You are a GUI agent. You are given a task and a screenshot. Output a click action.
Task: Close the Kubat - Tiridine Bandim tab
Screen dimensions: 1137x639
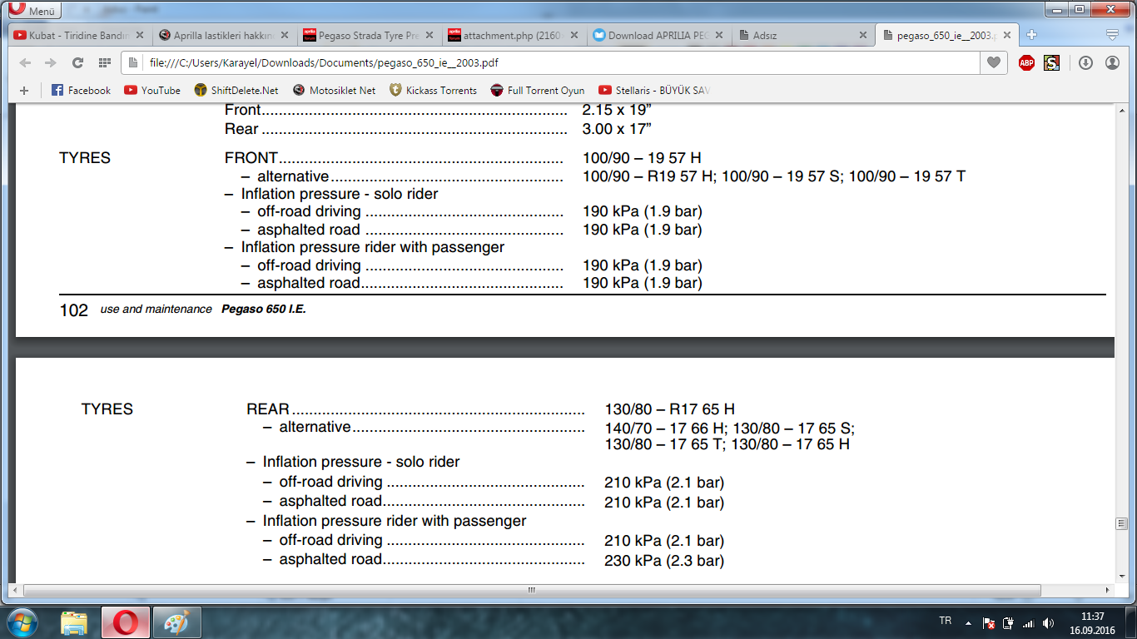[x=140, y=36]
